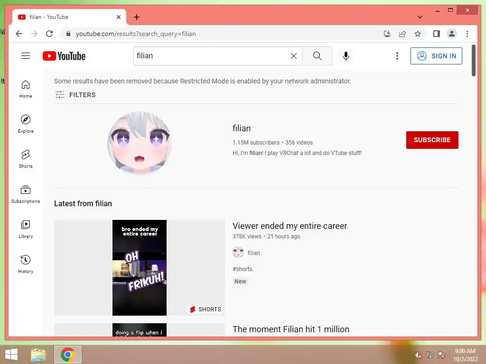The width and height of the screenshot is (486, 364).
Task: Go to Home in the sidebar
Action: (26, 89)
